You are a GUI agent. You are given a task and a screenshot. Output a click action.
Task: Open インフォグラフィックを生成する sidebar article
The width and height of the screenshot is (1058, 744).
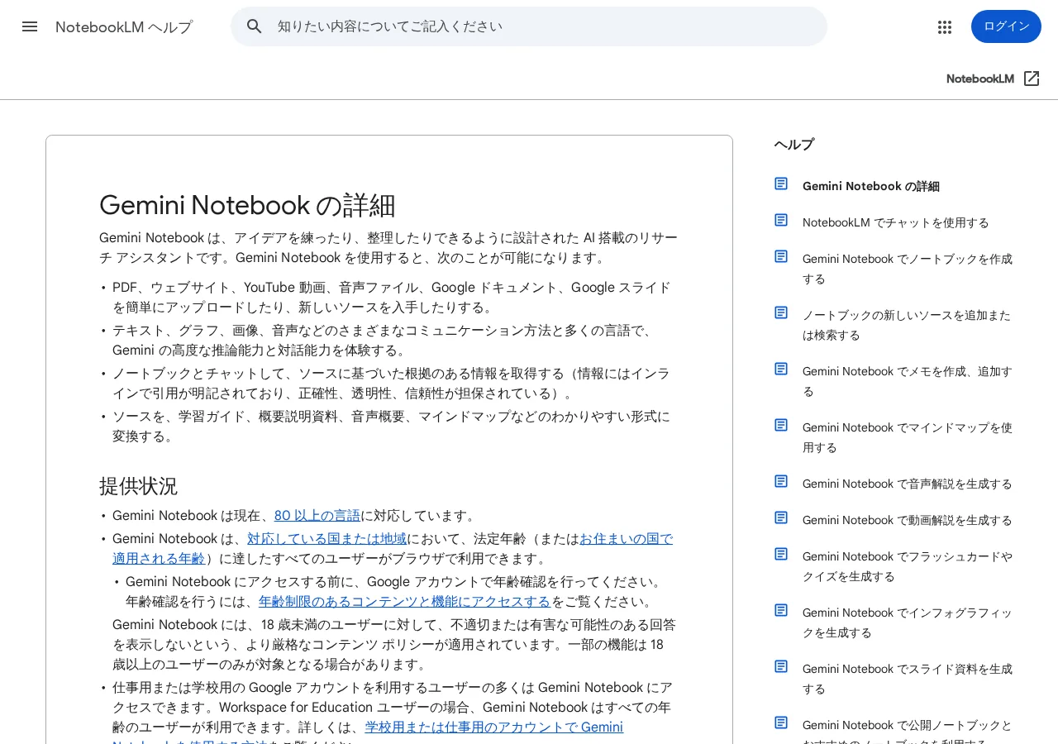point(908,622)
